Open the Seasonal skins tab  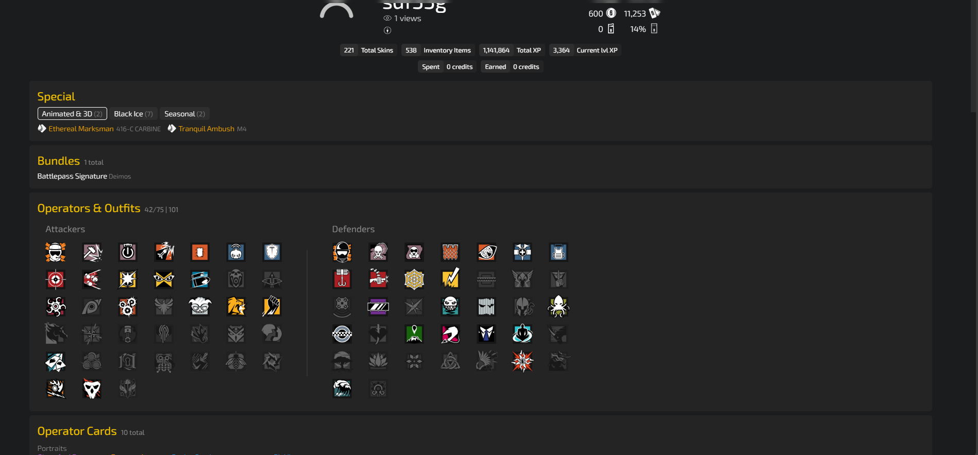[184, 114]
